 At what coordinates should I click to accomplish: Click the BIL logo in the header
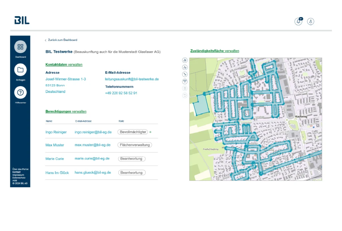(x=22, y=20)
